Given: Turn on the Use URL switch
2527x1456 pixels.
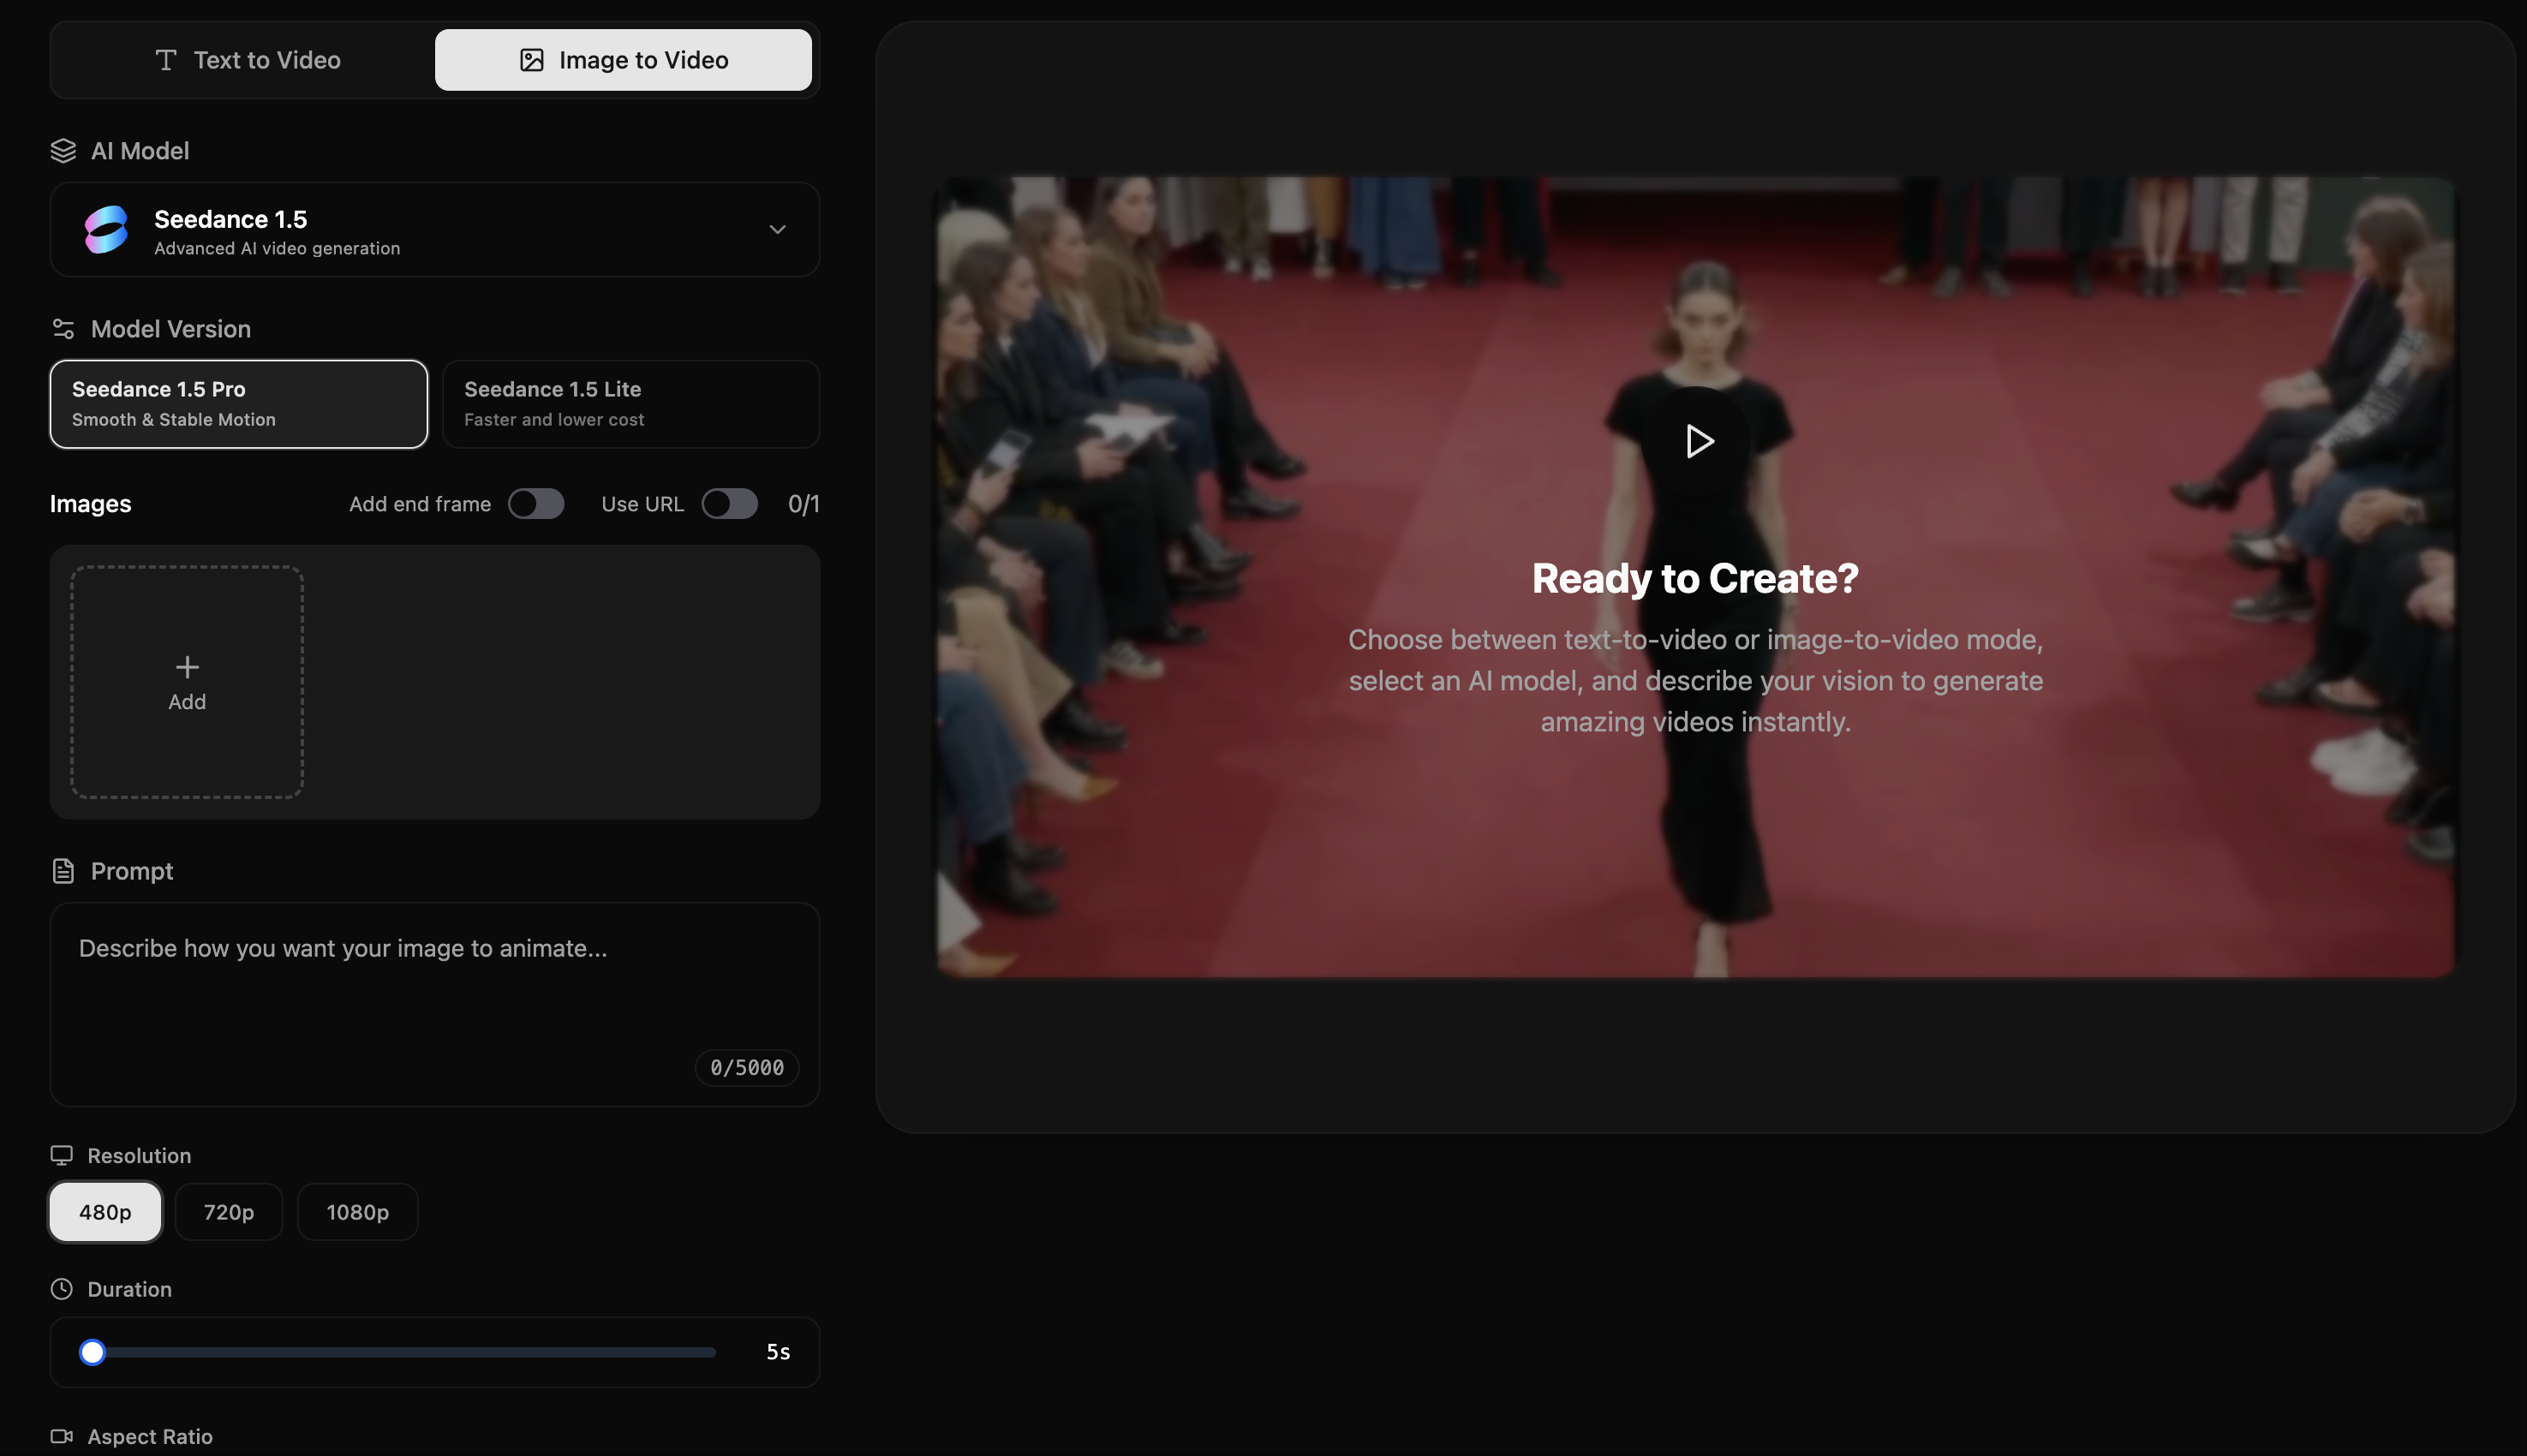Looking at the screenshot, I should [x=729, y=504].
